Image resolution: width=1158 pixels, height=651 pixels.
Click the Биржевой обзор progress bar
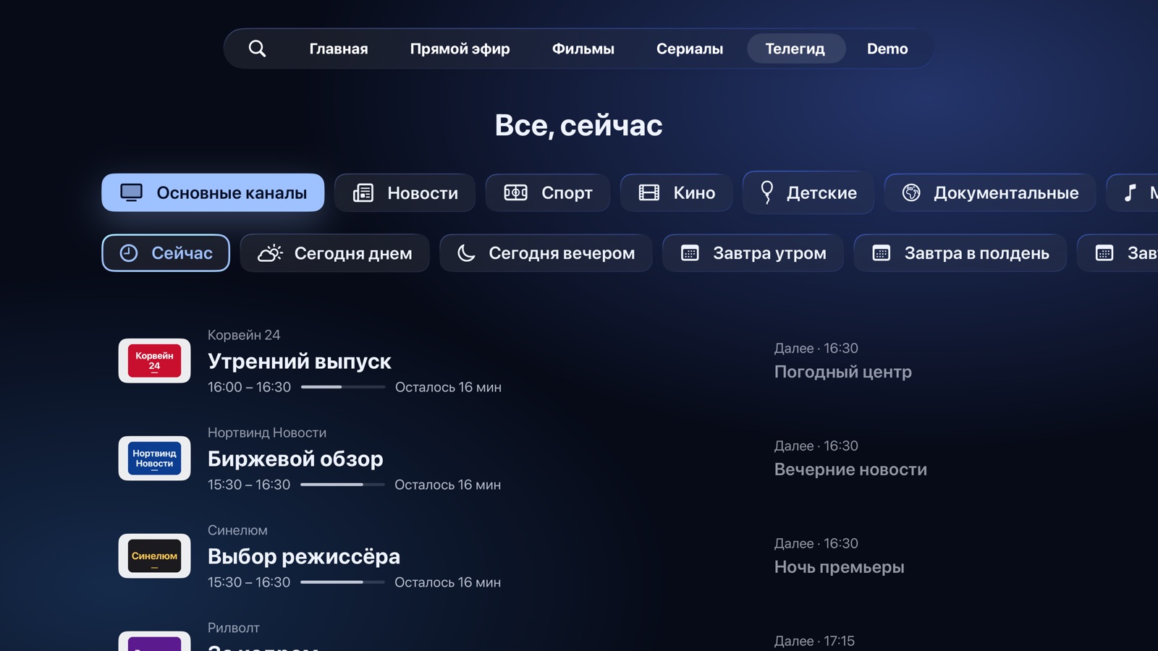point(342,485)
